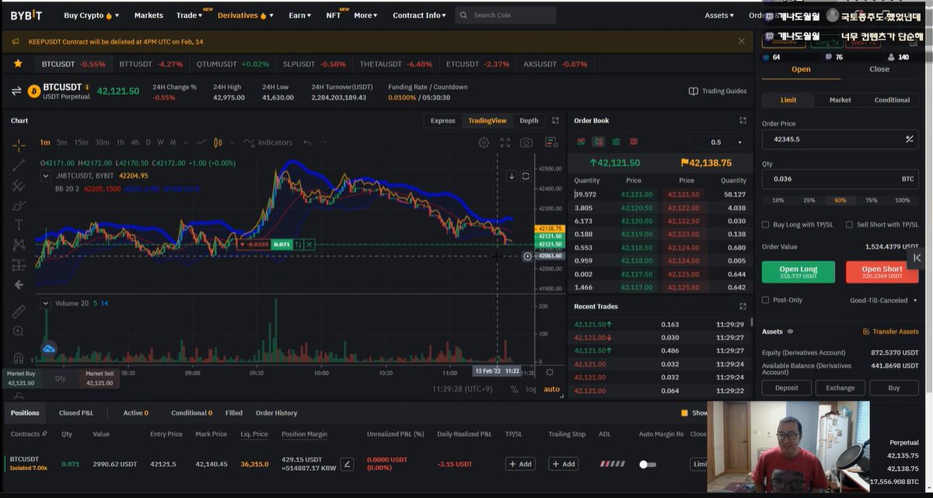Switch to the Closed P&L tab
Screen dimensions: 933x498
click(x=76, y=413)
